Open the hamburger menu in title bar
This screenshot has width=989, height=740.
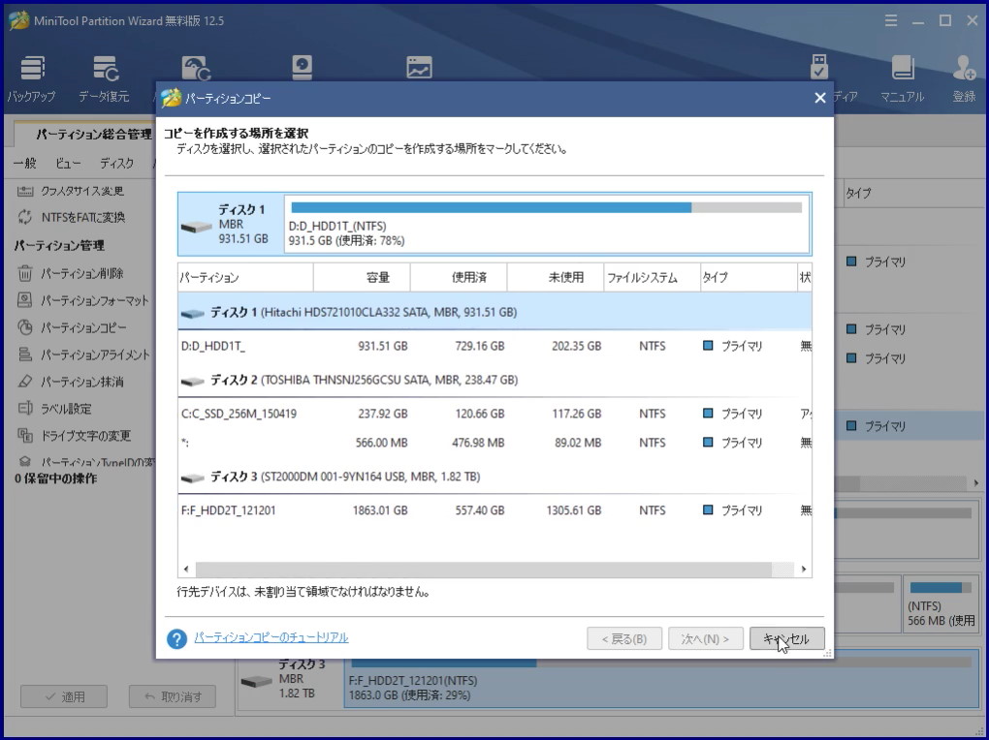891,20
